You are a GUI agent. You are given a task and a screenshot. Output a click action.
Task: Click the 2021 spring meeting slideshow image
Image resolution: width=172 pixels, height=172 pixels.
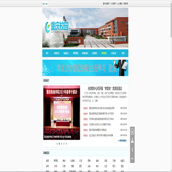tap(62, 113)
